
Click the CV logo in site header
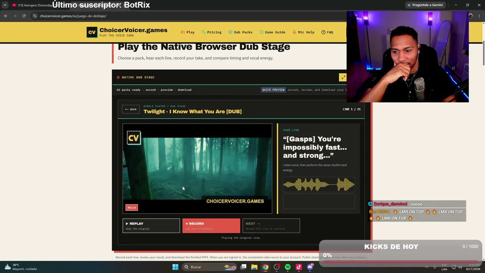92,32
